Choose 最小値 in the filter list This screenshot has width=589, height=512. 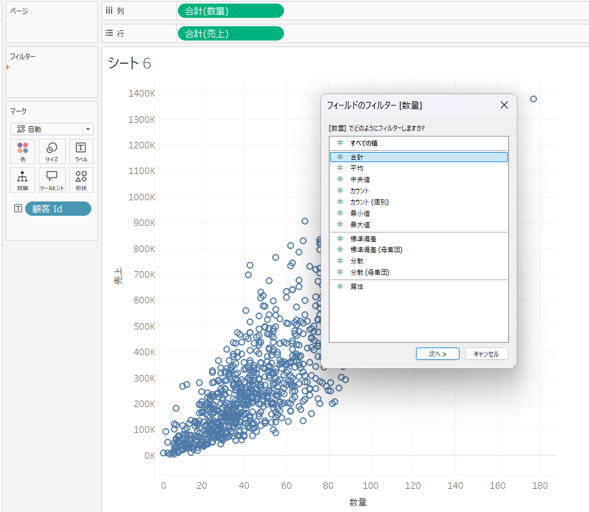coord(419,213)
